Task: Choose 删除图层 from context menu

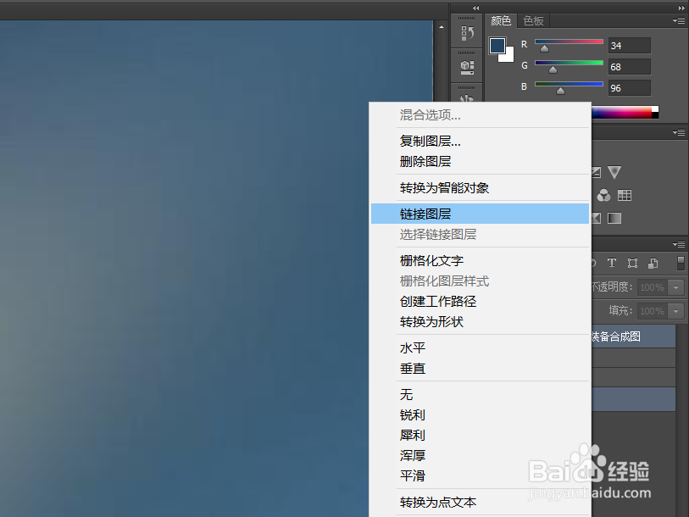Action: 480,161
